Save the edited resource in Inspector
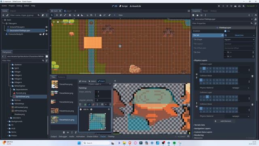 pos(202,15)
